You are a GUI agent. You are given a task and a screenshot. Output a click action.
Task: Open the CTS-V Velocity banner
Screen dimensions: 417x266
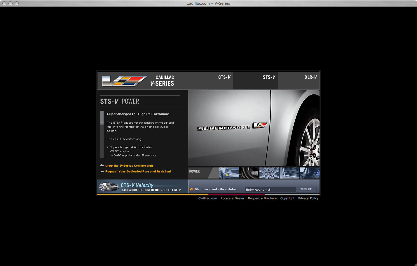(x=142, y=186)
